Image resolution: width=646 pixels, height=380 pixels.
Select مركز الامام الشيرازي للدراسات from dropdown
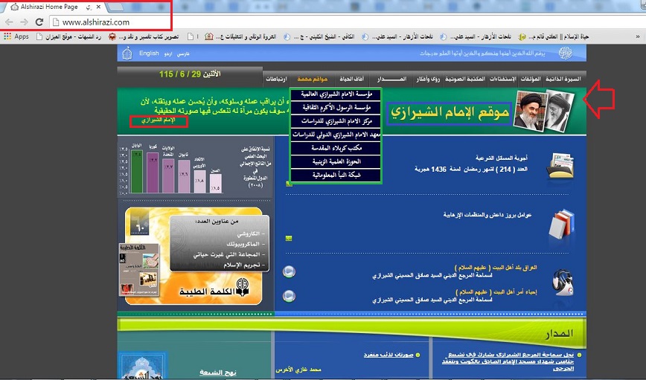(336, 121)
